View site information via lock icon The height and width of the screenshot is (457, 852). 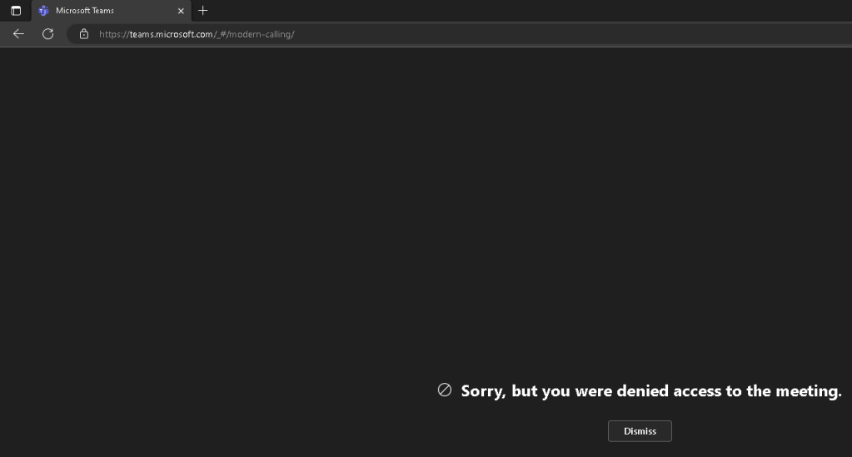tap(83, 34)
